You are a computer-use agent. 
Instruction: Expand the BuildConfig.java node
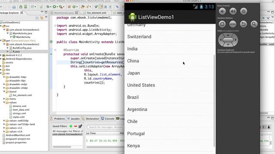[x=8, y=48]
